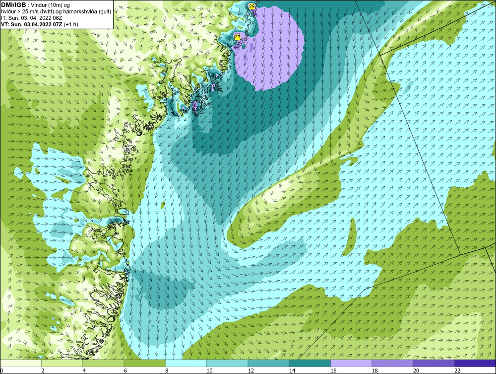Pick the 2–4 m/s light green swatch
The image size is (496, 374).
[x=62, y=363]
